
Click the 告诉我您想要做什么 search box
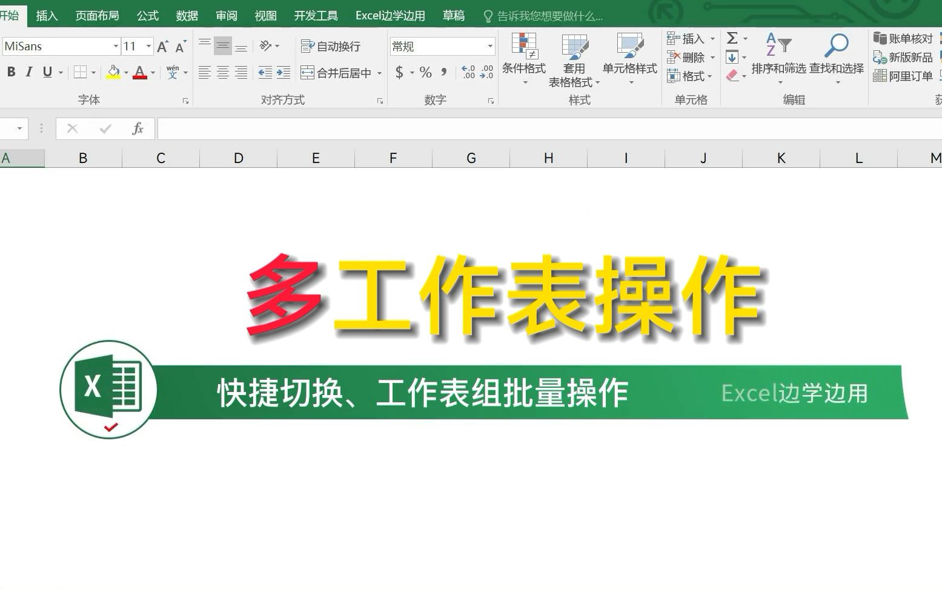click(x=543, y=16)
